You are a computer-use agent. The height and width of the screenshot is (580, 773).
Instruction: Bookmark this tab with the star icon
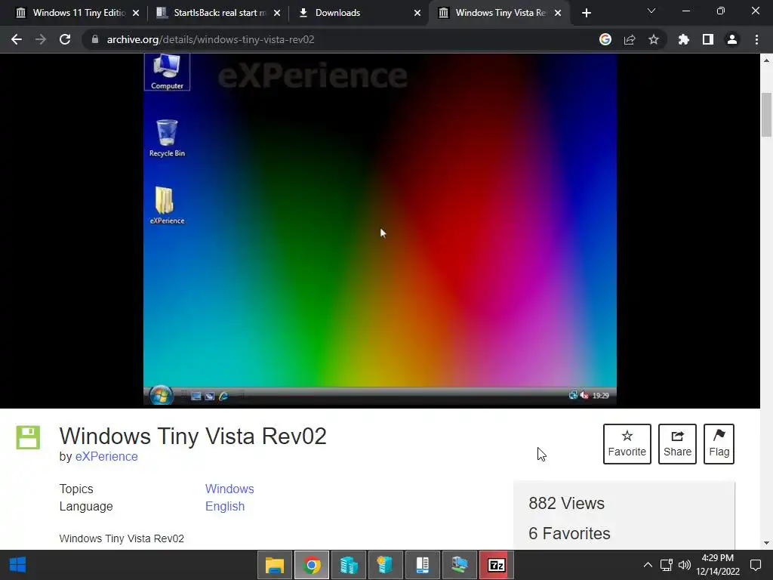[654, 39]
